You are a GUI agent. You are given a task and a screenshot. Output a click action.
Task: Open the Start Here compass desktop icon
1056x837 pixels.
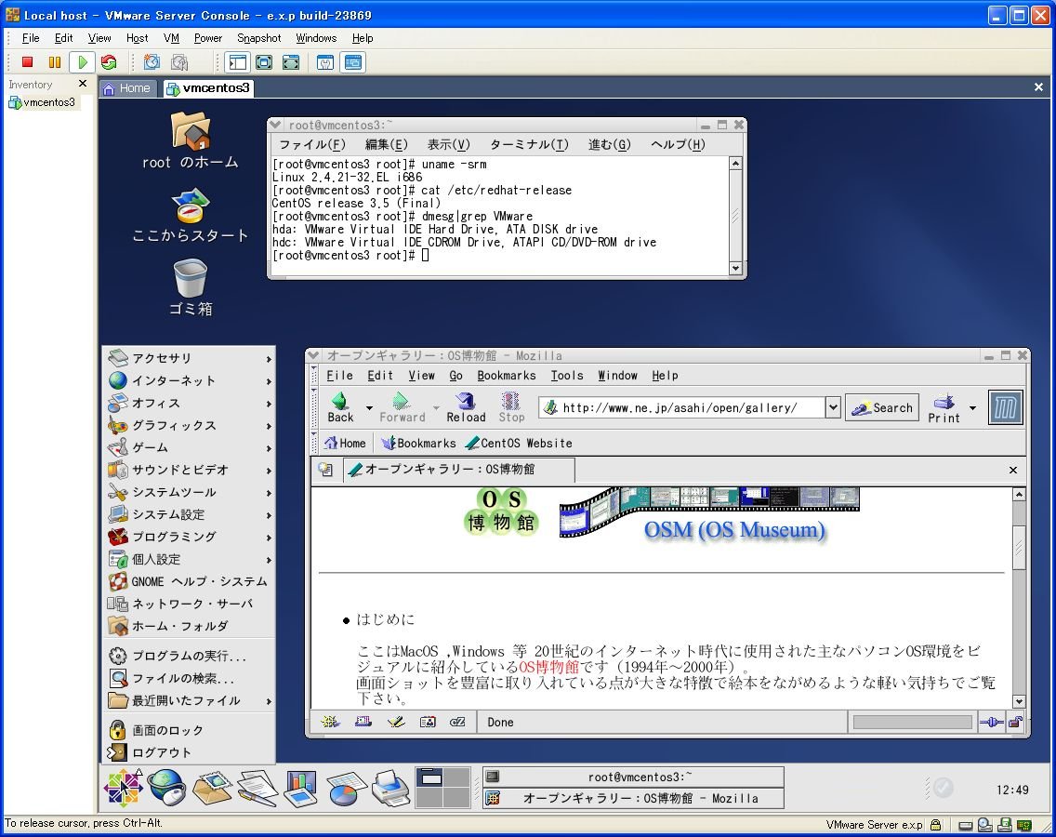[x=191, y=215]
